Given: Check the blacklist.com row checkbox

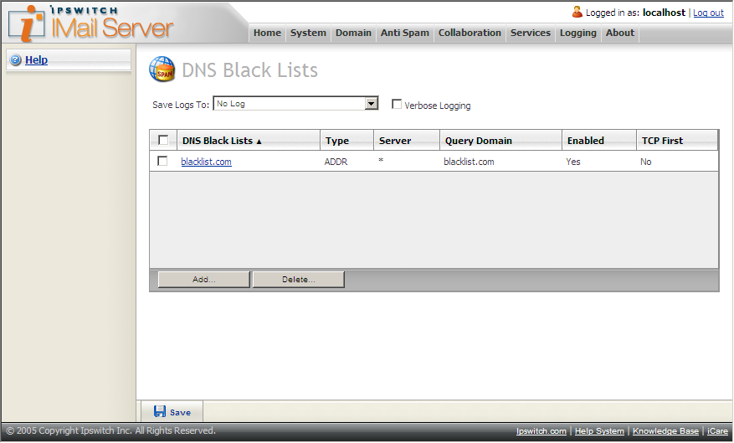Looking at the screenshot, I should pos(162,161).
